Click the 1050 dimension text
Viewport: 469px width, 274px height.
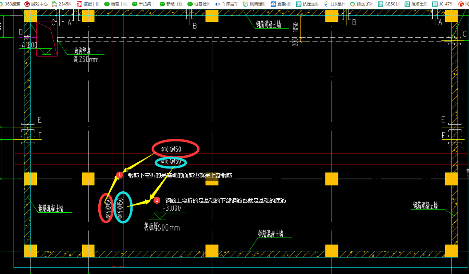pos(296,27)
